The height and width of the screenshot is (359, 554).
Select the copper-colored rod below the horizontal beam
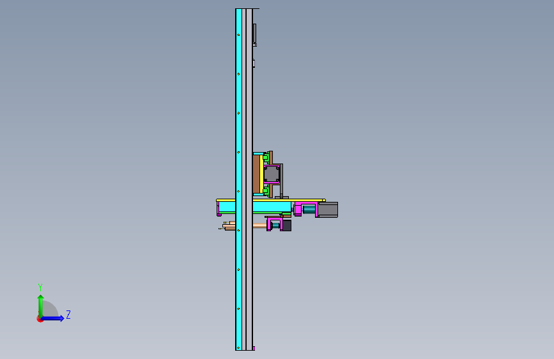(x=259, y=225)
